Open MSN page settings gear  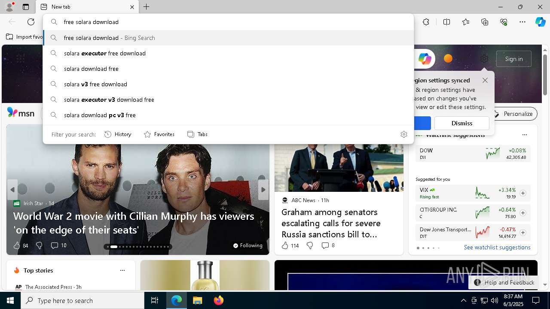click(484, 59)
